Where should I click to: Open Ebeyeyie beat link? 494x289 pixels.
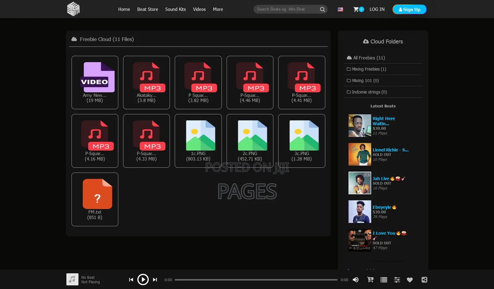384,207
